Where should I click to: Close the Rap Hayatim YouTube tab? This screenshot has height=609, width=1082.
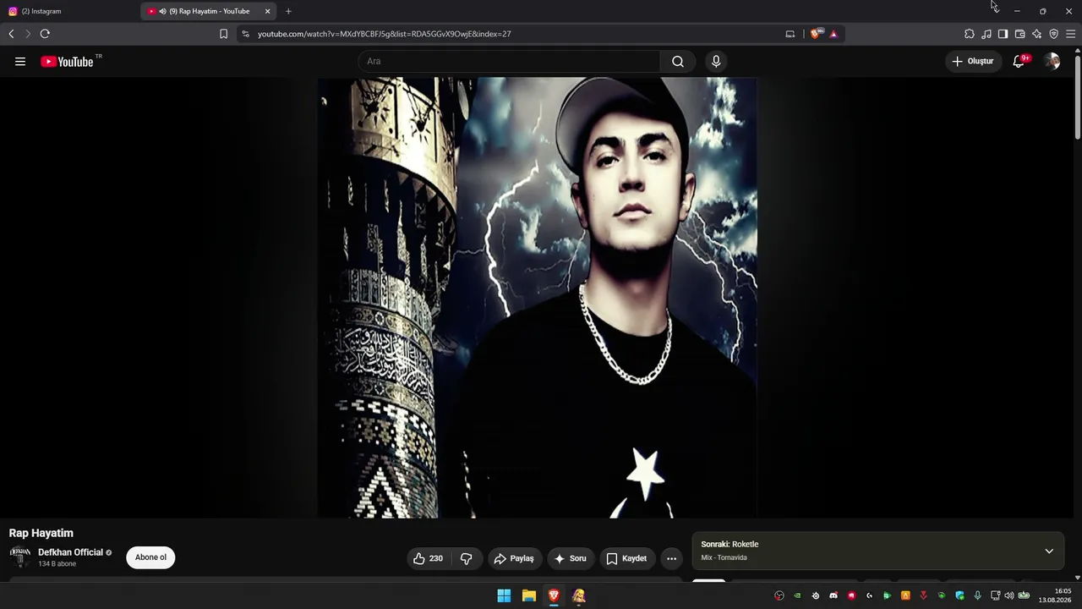coord(267,11)
